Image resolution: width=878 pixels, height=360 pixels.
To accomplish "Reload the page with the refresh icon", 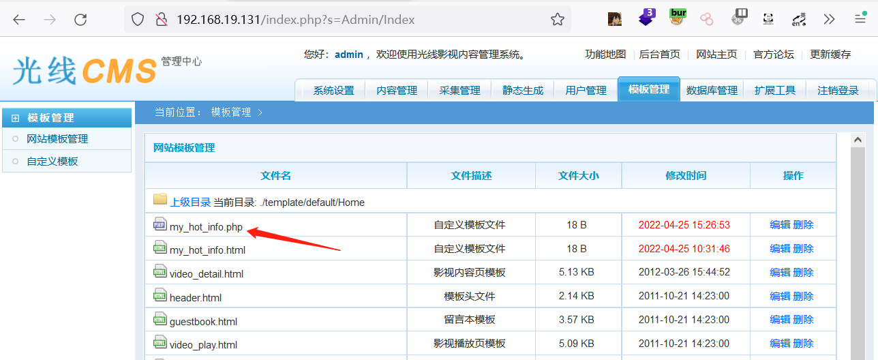I will (80, 20).
